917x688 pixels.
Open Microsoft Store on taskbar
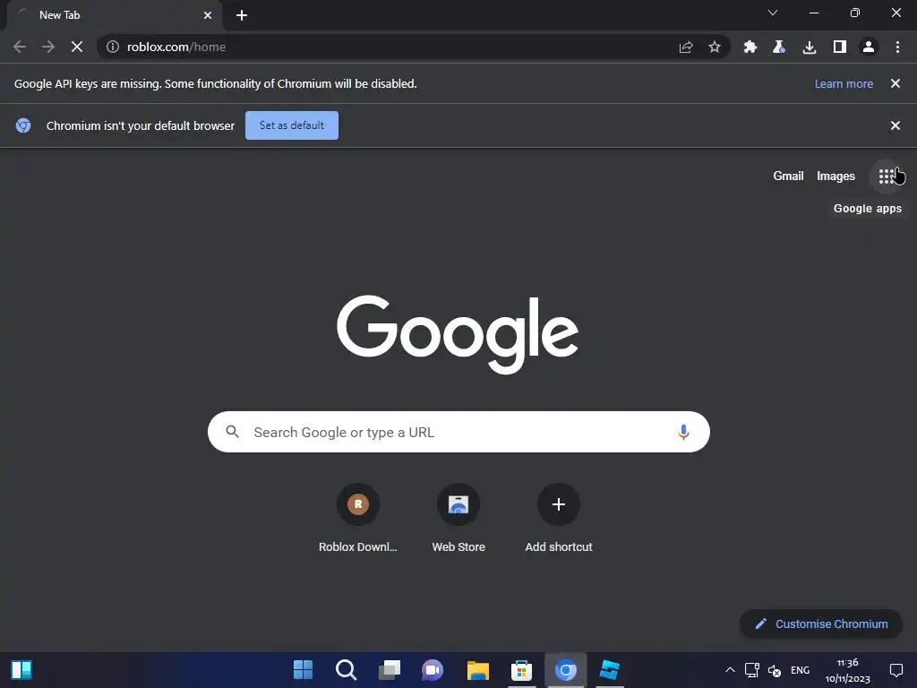point(521,670)
